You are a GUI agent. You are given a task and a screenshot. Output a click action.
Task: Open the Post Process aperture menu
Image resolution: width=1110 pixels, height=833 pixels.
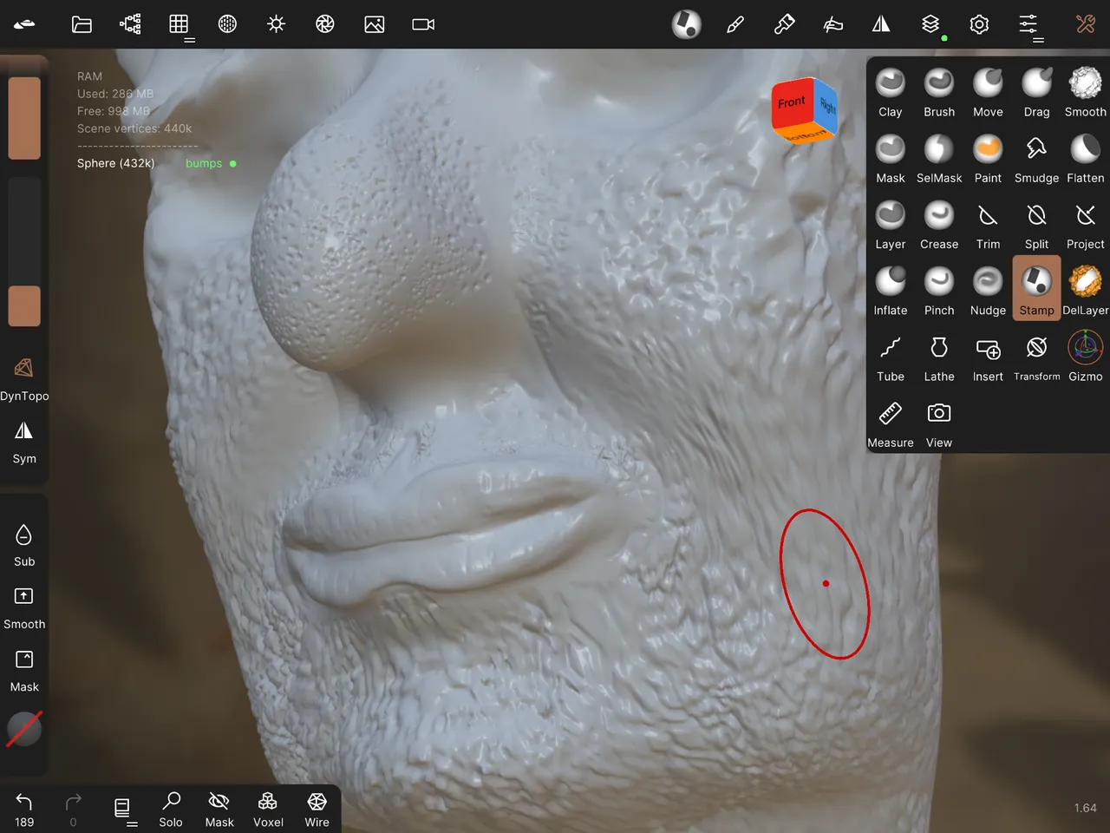pos(325,24)
